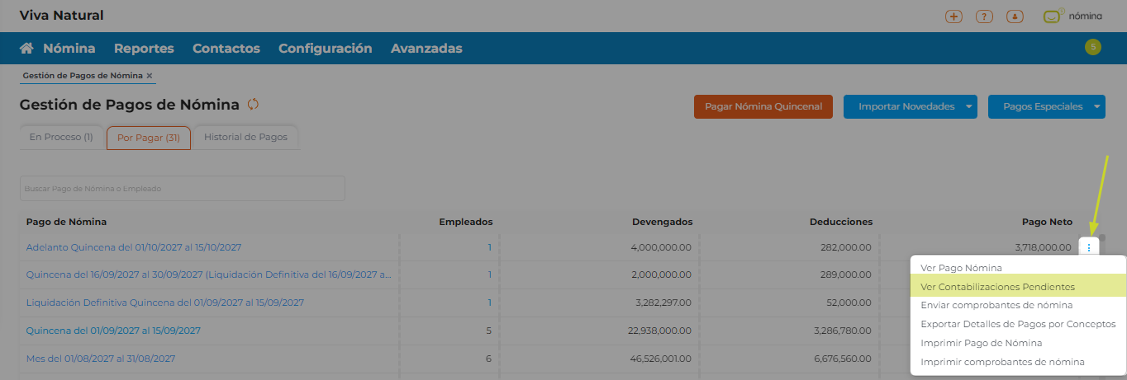
Task: Open the Configuración menu
Action: tap(325, 48)
